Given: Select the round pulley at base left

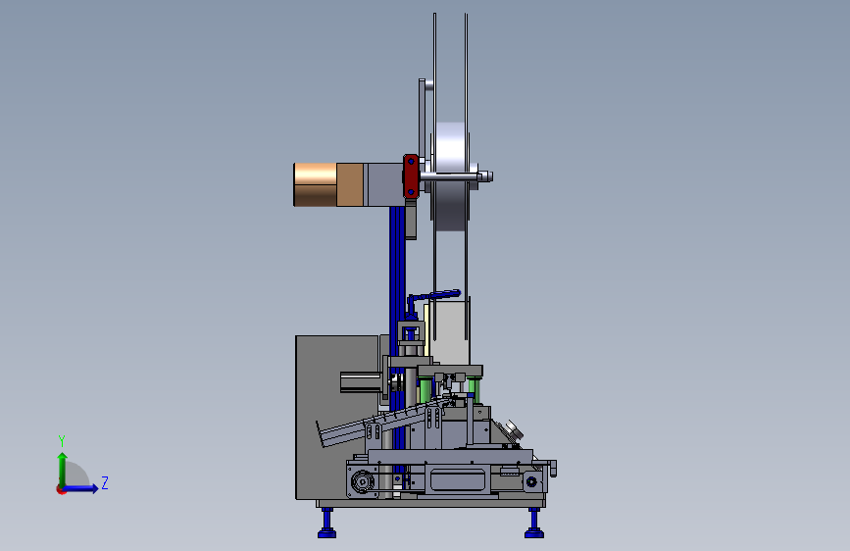Looking at the screenshot, I should (362, 481).
